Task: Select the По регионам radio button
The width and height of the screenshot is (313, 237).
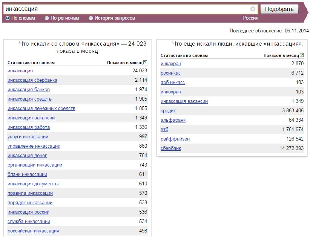Action: (x=47, y=18)
